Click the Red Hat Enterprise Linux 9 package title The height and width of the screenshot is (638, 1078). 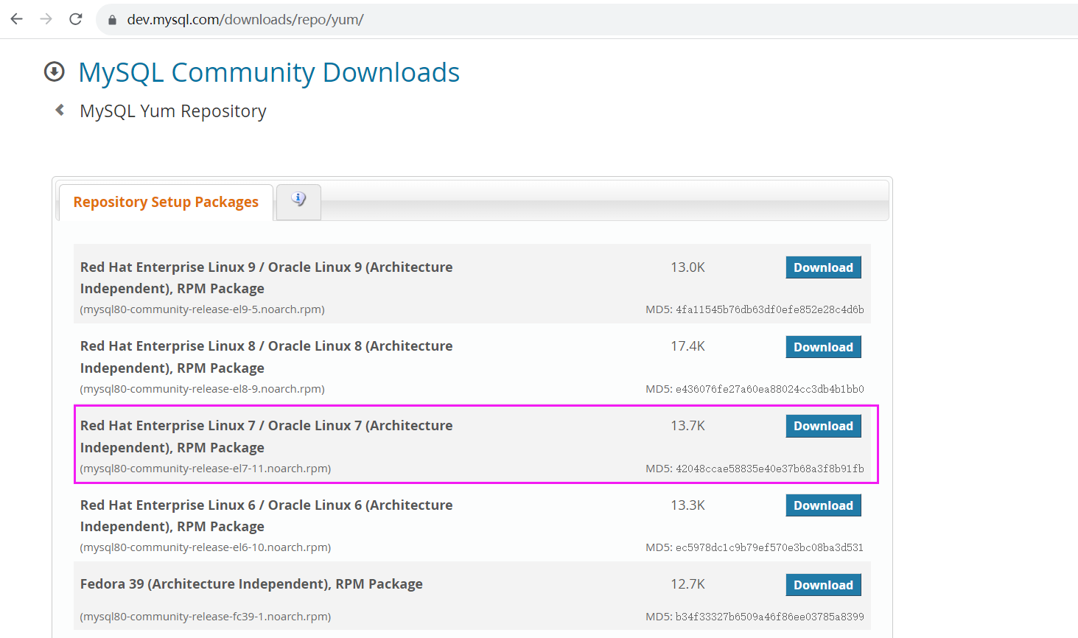point(266,278)
